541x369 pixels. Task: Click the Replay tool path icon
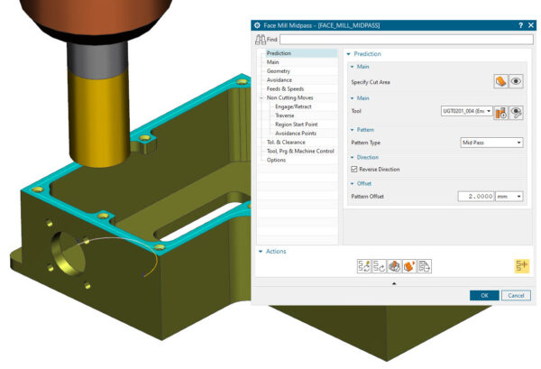379,265
